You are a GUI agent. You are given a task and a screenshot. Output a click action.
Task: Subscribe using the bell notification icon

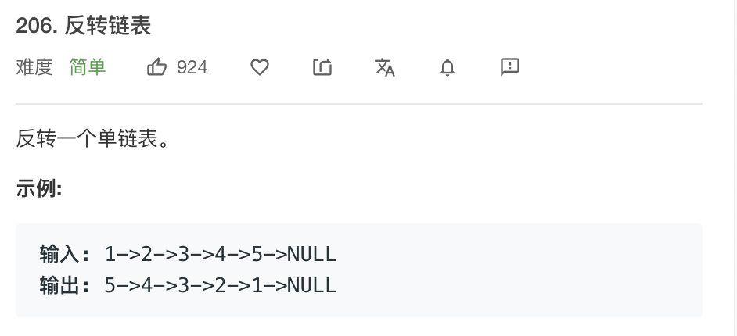click(448, 67)
